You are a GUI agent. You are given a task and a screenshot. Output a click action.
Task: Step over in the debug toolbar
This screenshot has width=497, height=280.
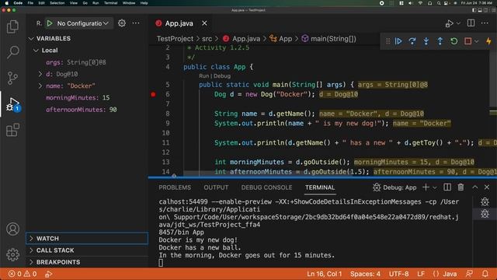coord(412,41)
